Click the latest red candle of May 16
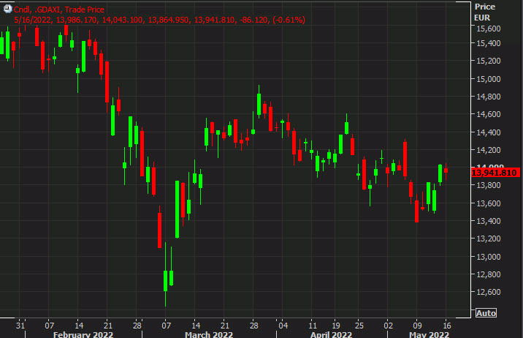Image resolution: width=523 pixels, height=338 pixels. (x=446, y=170)
